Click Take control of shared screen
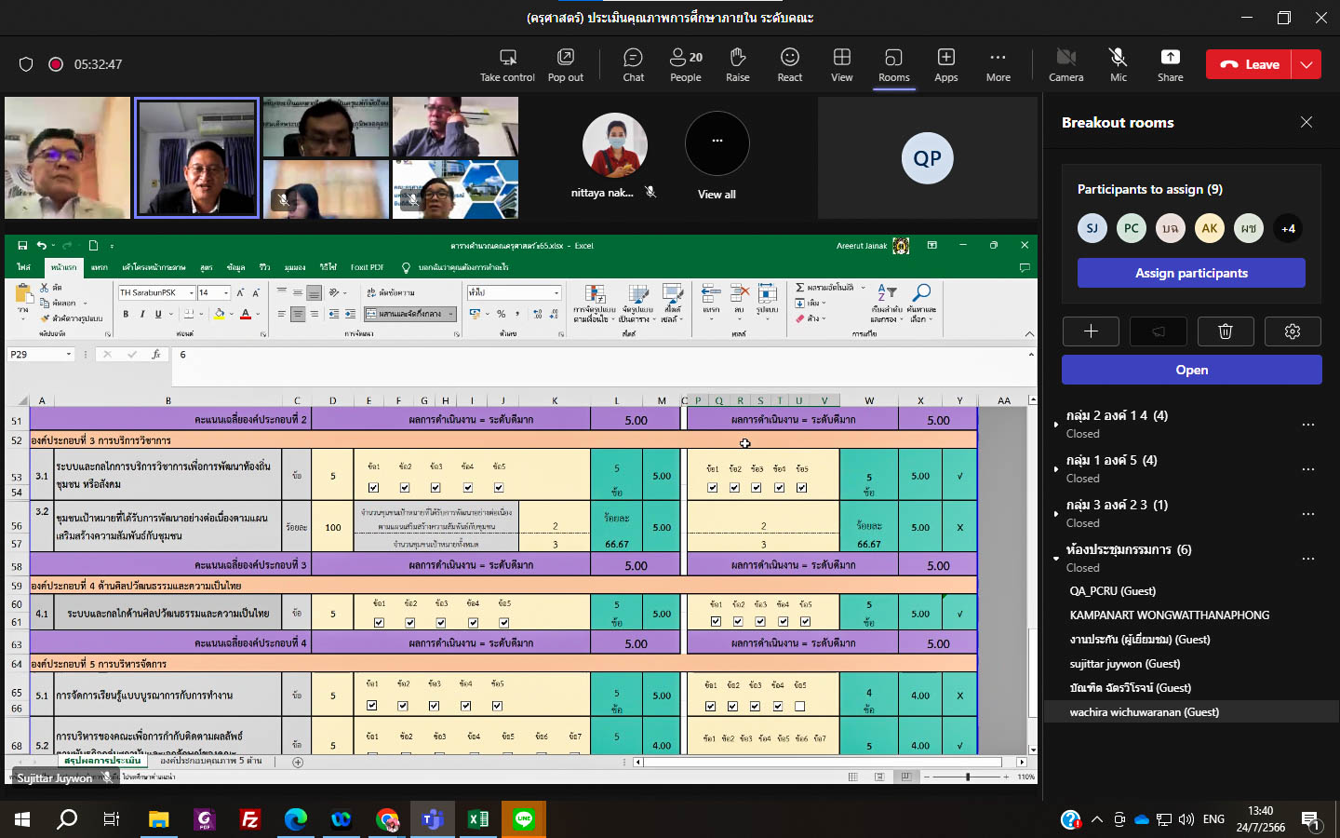The width and height of the screenshot is (1340, 838). [507, 64]
